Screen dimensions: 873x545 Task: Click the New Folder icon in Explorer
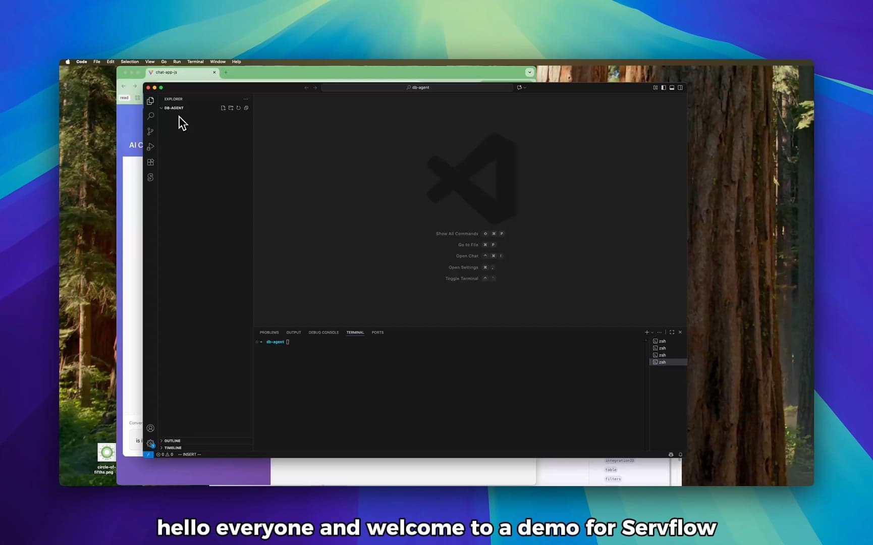coord(231,107)
